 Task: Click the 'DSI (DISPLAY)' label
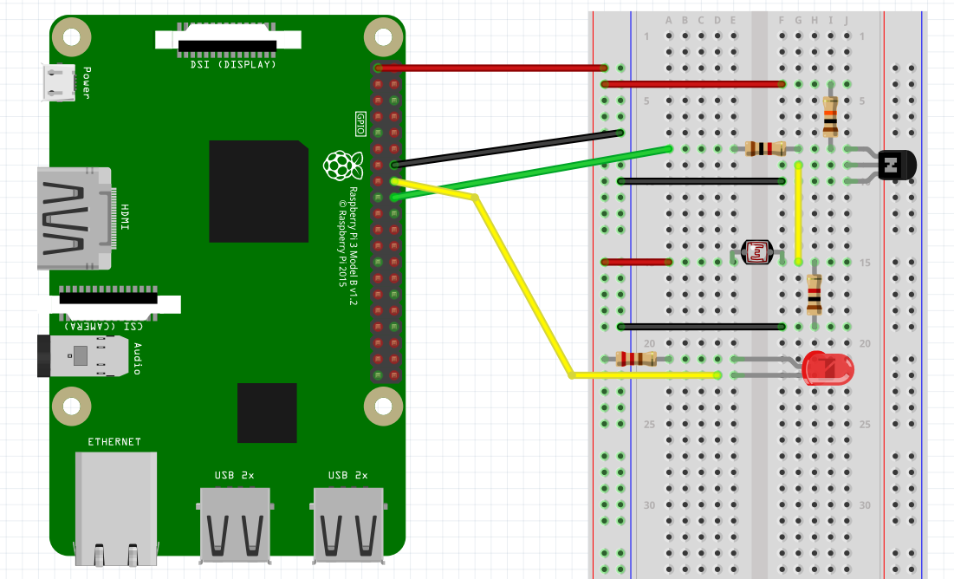pyautogui.click(x=234, y=64)
